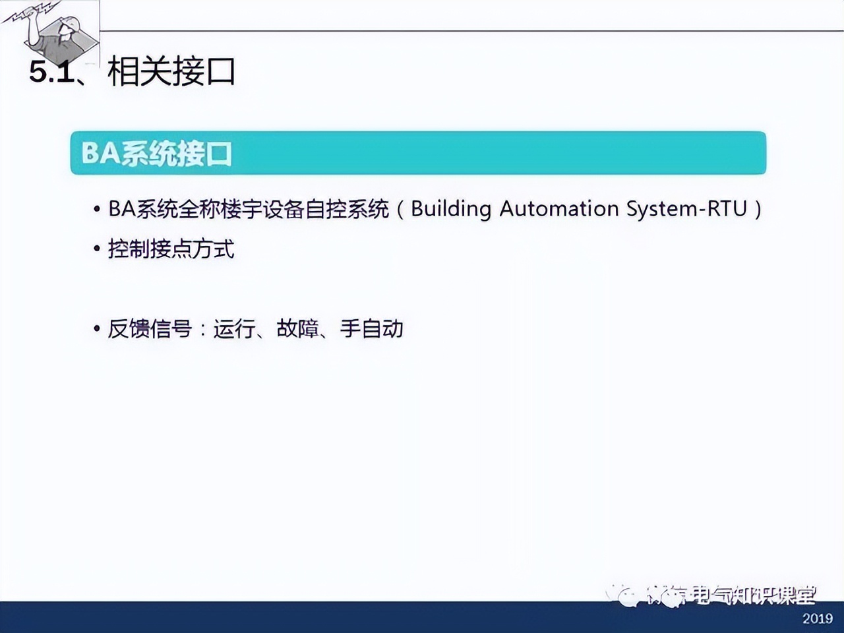
Task: Click the word "故障" in the feedback line
Action: pyautogui.click(x=297, y=328)
